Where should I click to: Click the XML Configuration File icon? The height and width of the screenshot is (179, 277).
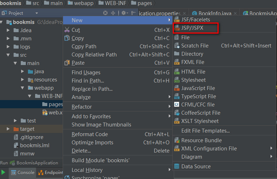pos(177,149)
